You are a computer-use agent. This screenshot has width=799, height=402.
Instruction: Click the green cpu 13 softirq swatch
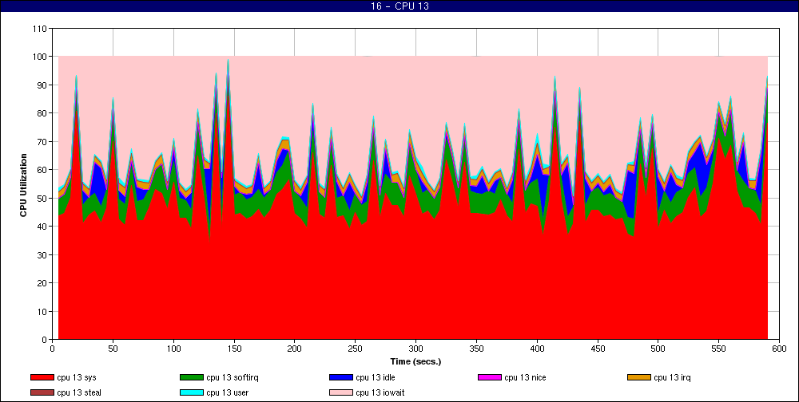[x=192, y=377]
